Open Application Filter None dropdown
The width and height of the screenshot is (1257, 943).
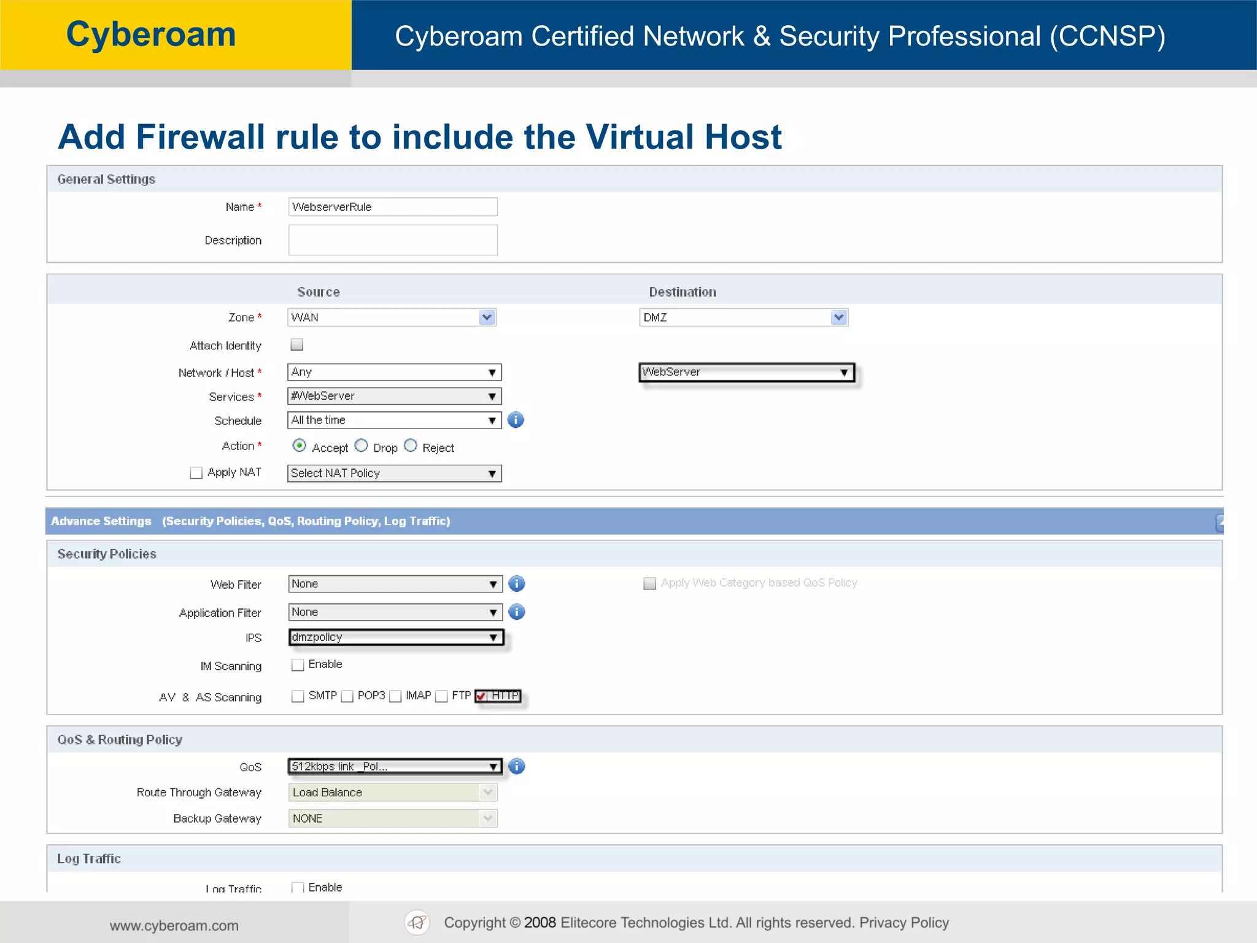(395, 612)
